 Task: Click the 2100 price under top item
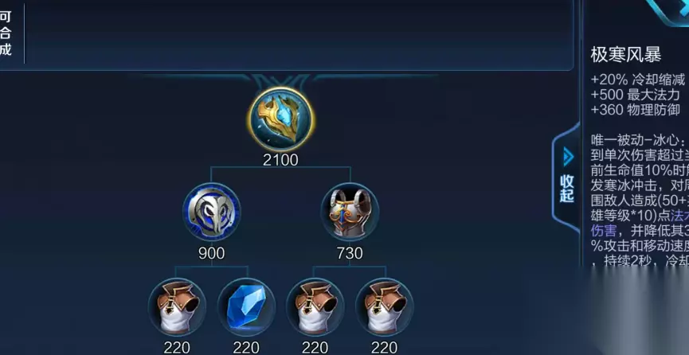coord(280,160)
